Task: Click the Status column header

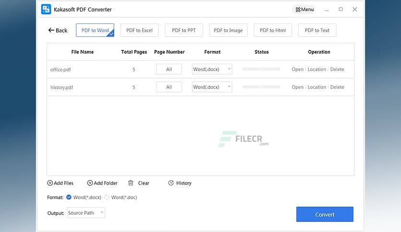Action: pos(261,52)
